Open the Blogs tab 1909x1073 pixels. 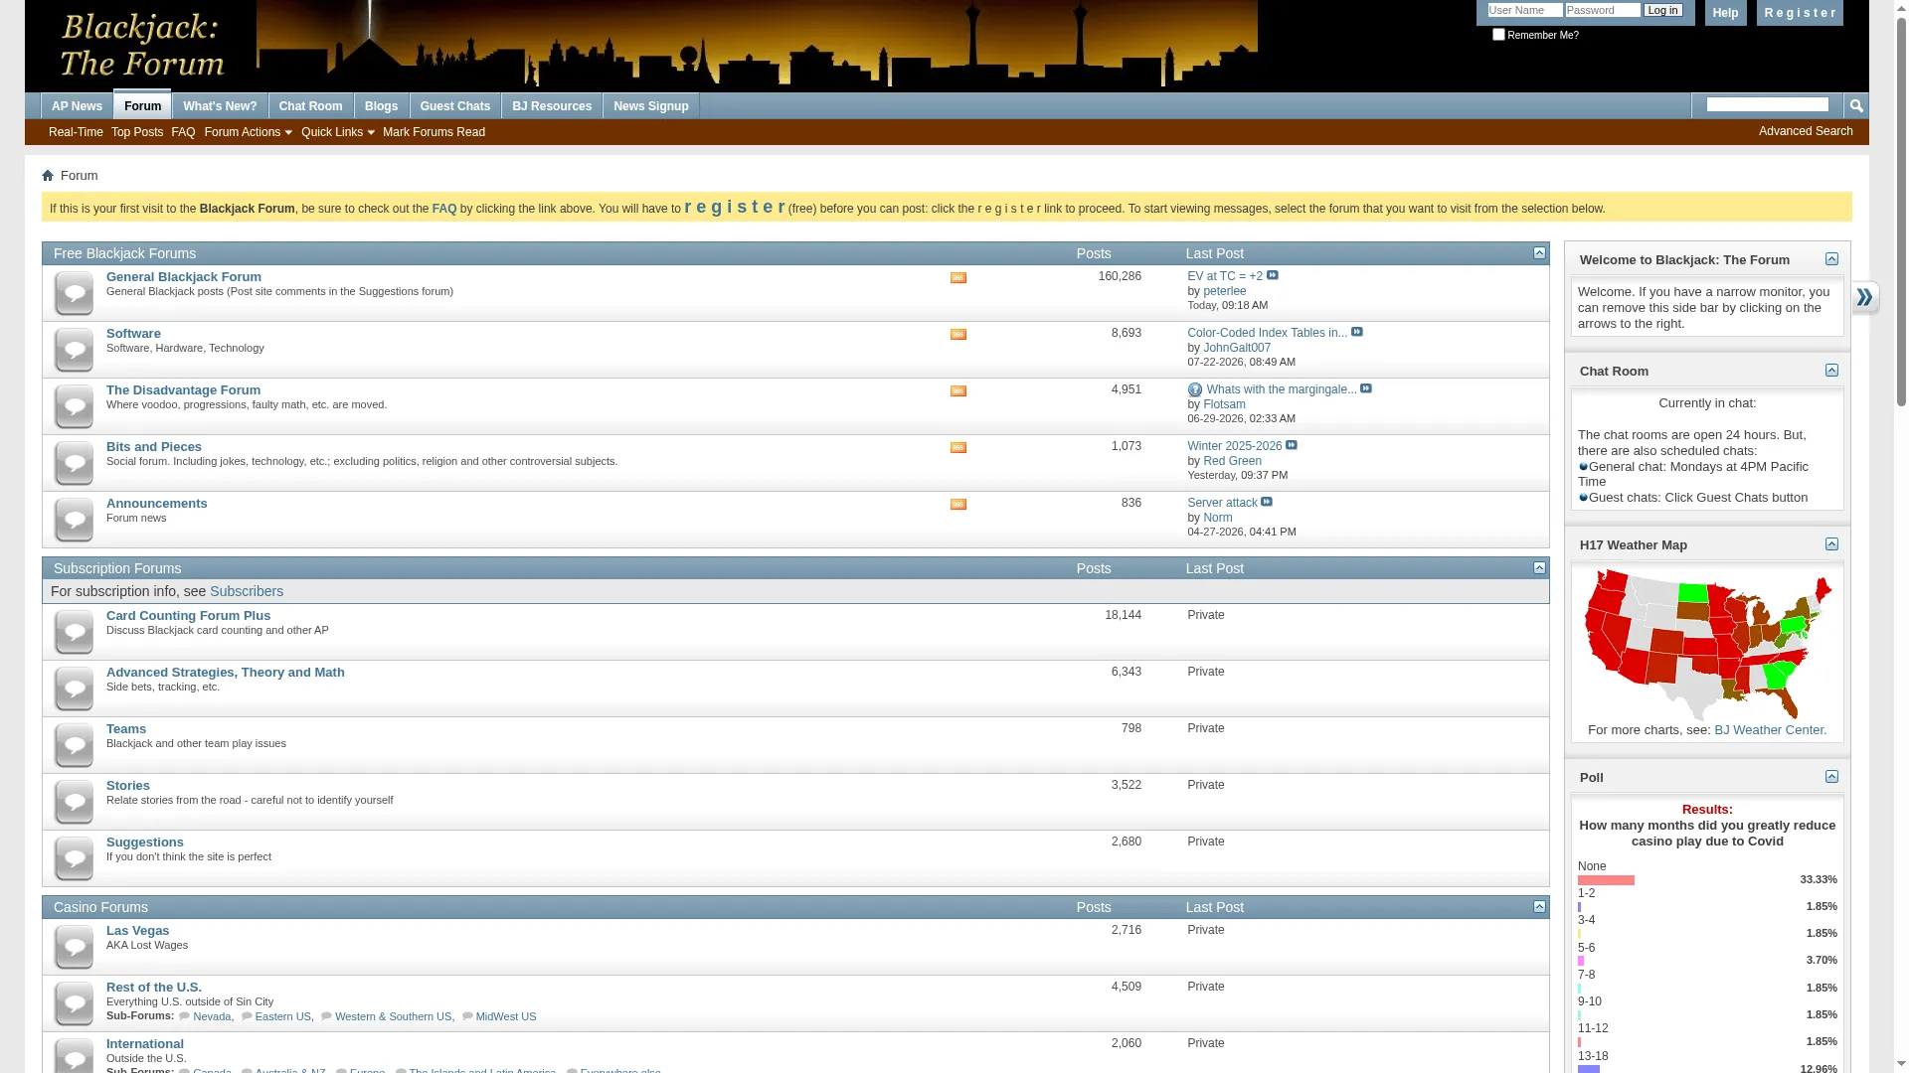381,106
